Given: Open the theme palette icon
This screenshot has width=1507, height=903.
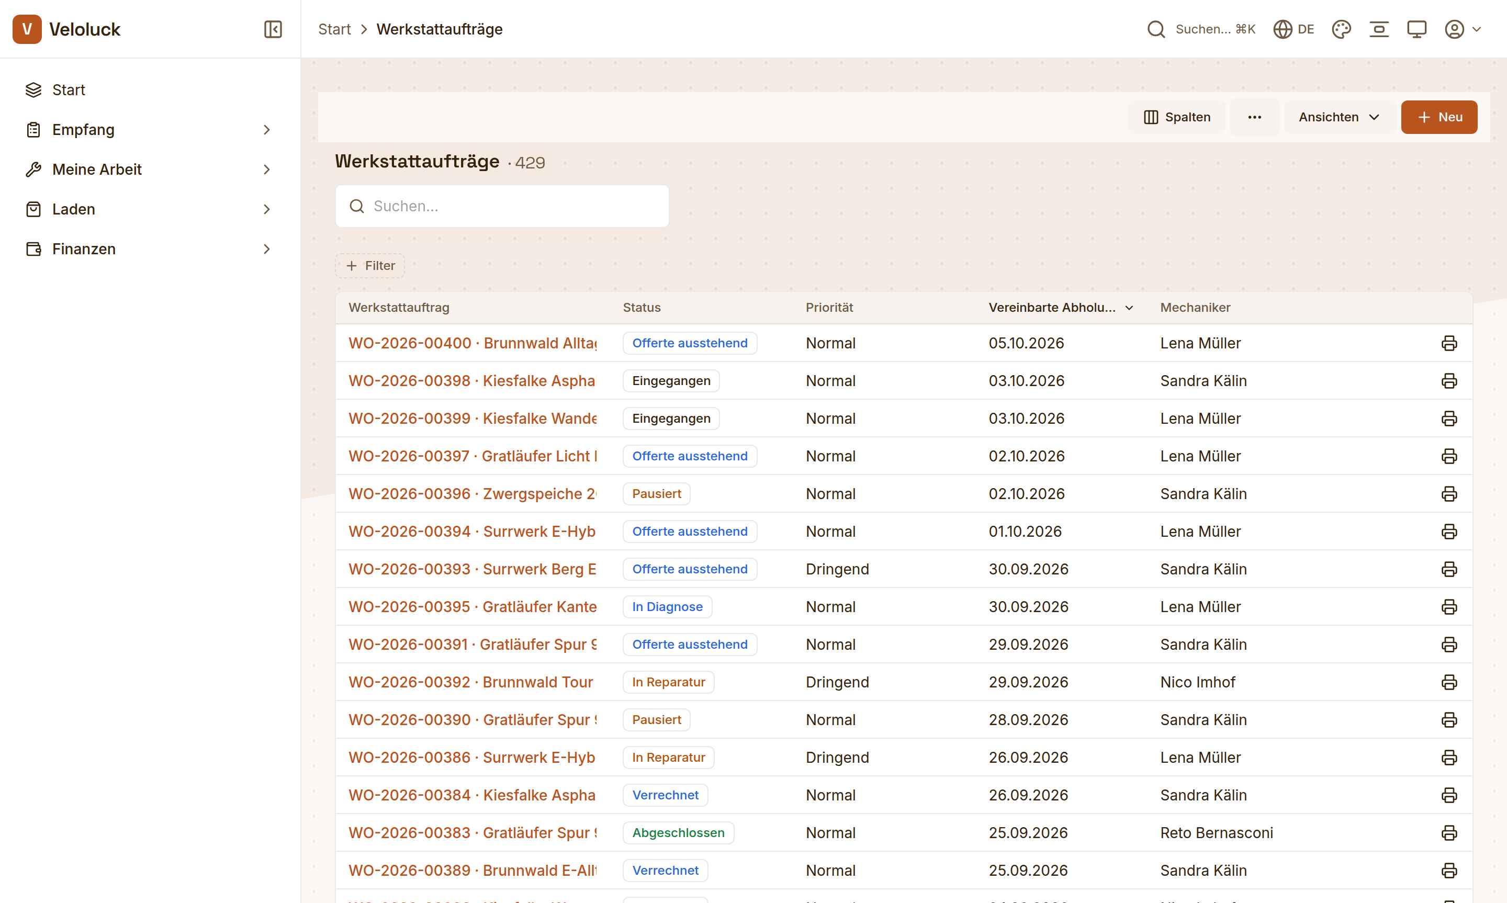Looking at the screenshot, I should tap(1341, 29).
